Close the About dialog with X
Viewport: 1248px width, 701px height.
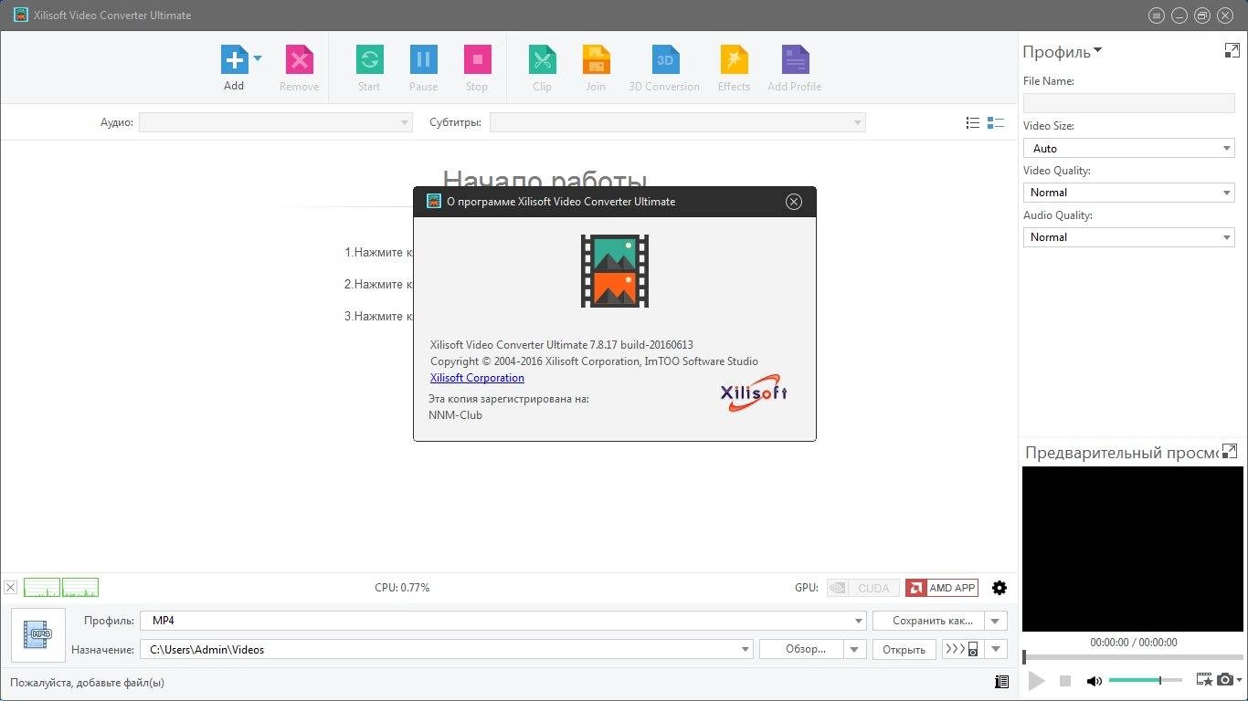tap(794, 202)
